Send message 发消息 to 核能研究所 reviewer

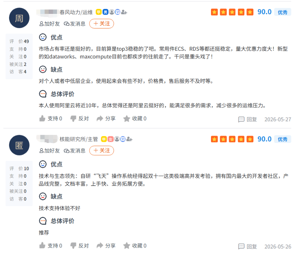click(x=74, y=151)
